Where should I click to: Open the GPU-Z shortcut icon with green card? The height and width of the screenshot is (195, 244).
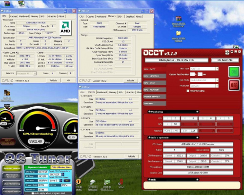tap(107, 182)
